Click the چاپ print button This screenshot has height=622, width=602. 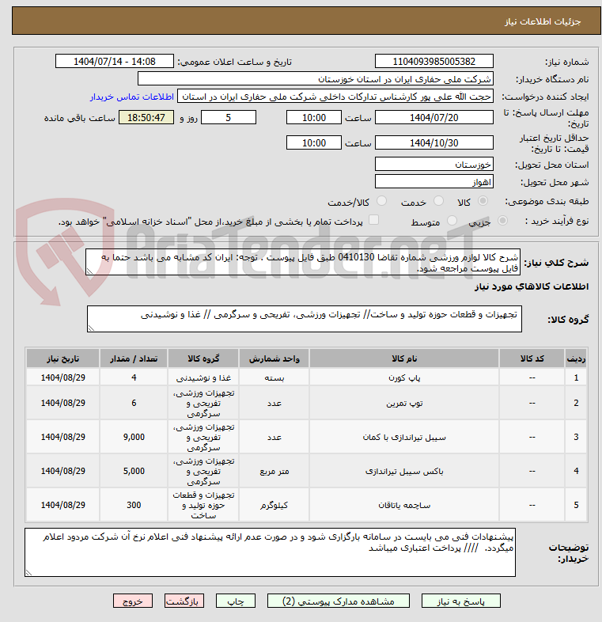click(x=236, y=601)
